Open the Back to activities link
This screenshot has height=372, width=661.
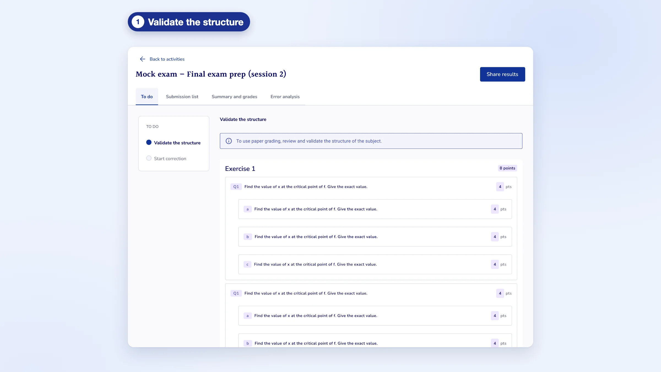(167, 59)
